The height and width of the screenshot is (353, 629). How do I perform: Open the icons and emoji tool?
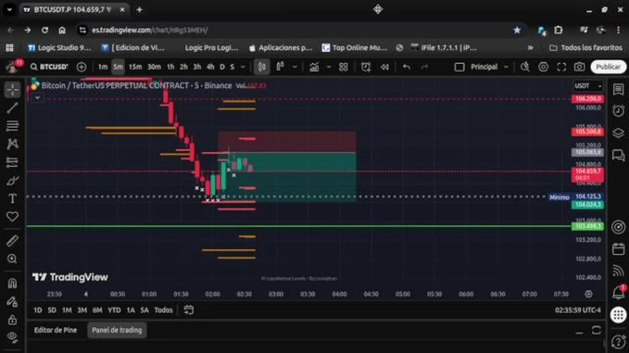[12, 217]
